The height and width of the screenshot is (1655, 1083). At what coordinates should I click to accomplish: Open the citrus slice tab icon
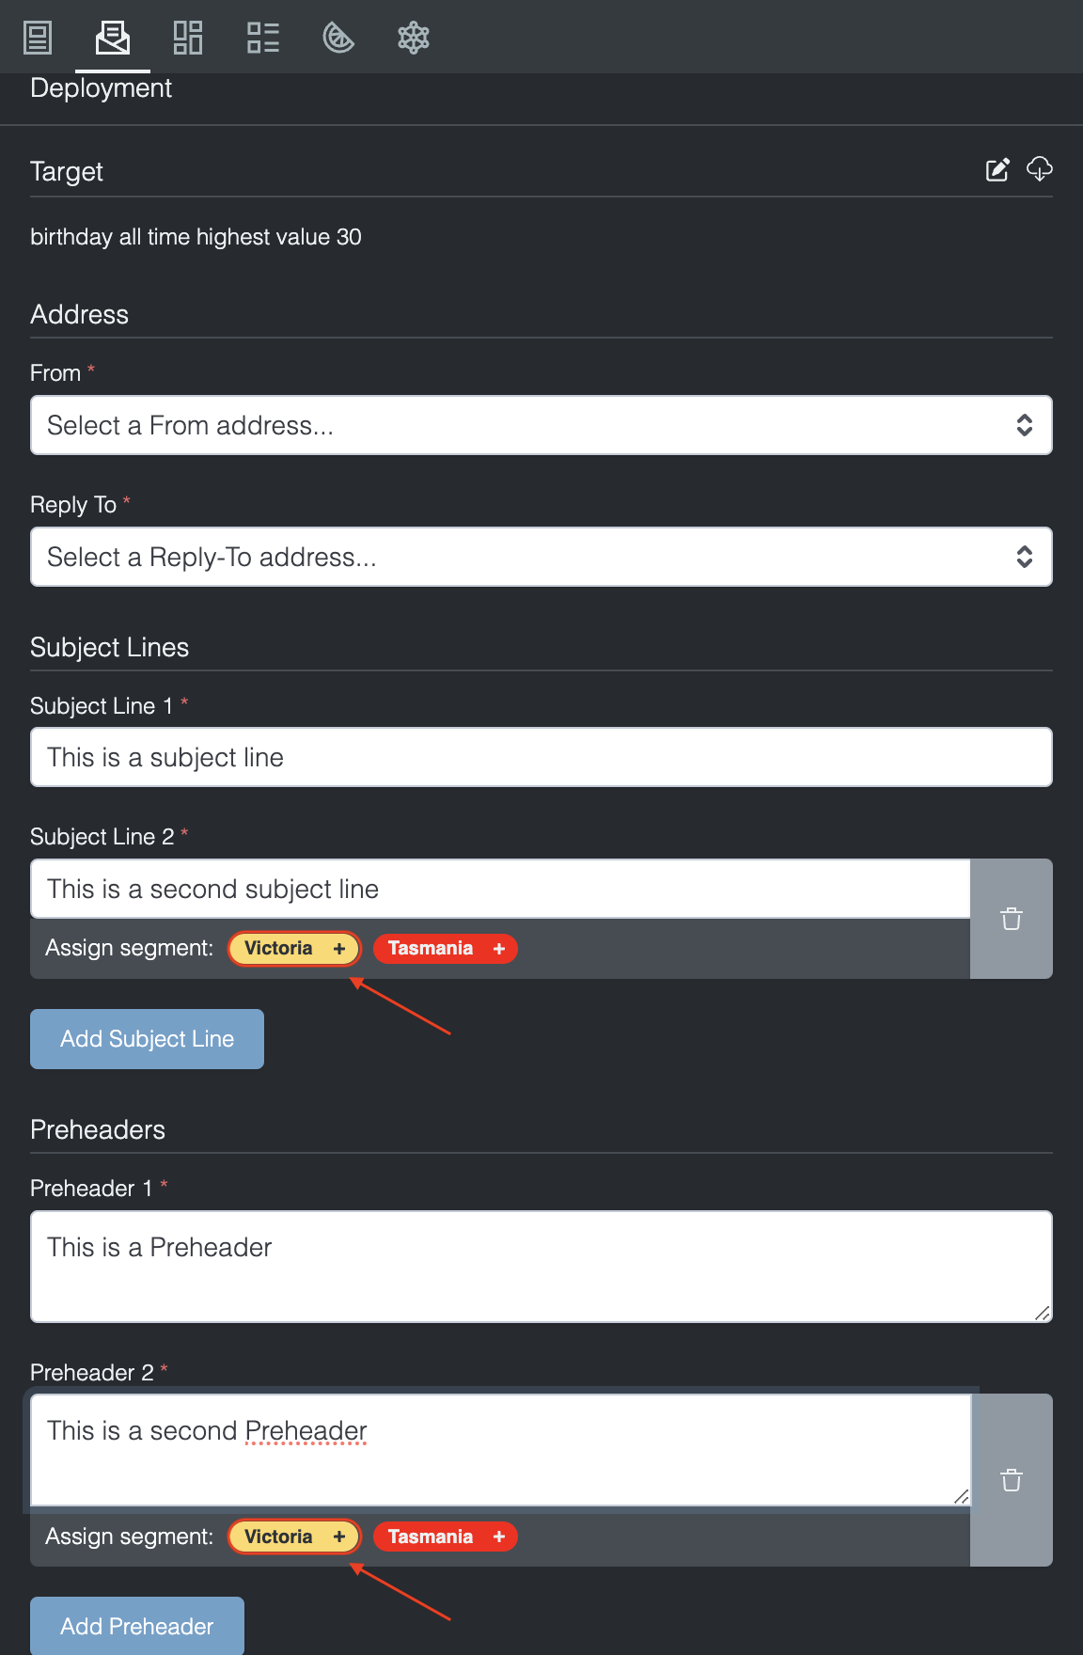click(x=338, y=38)
